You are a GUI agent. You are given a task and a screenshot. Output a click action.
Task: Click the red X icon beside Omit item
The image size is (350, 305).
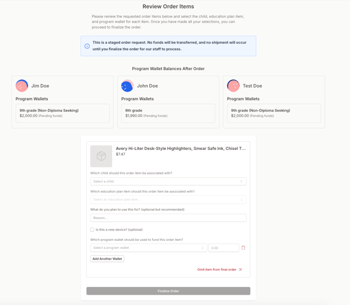point(240,269)
